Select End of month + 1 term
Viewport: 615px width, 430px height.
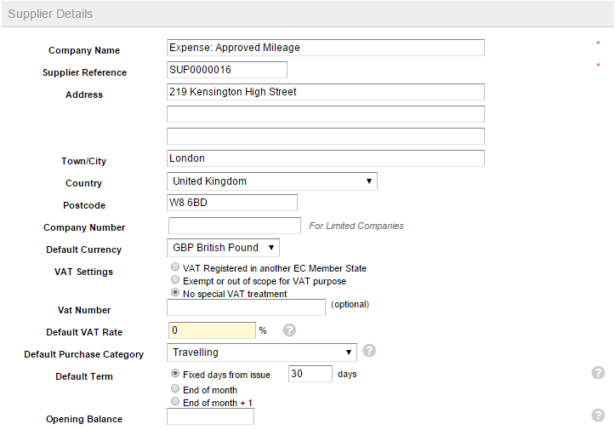[175, 402]
